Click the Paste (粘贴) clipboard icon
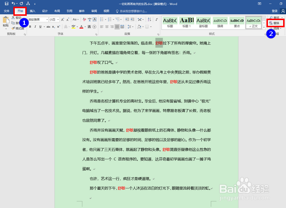Screen dimensions: 286x208 [6, 21]
